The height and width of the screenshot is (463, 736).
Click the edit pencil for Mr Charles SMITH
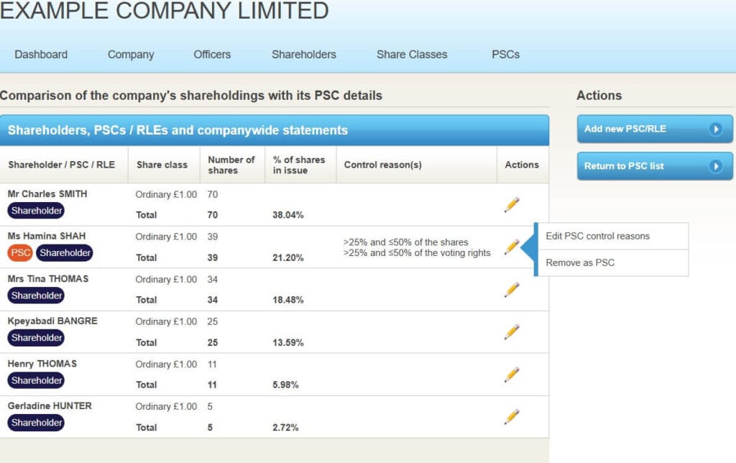(x=512, y=205)
